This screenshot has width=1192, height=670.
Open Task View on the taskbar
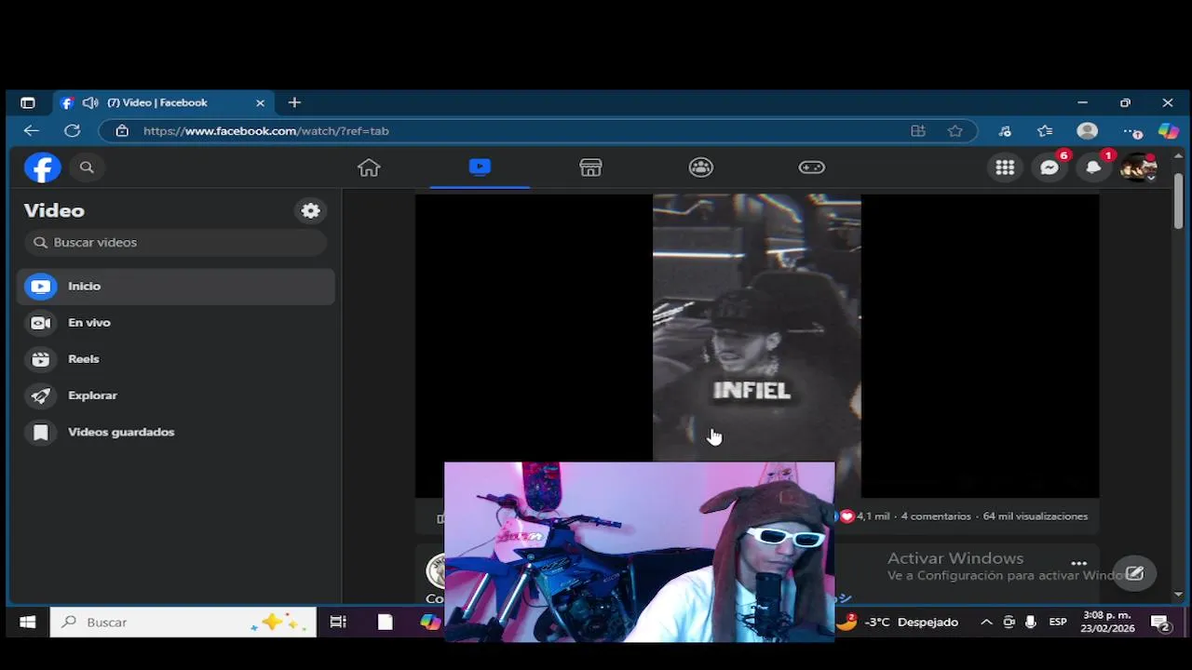point(338,622)
